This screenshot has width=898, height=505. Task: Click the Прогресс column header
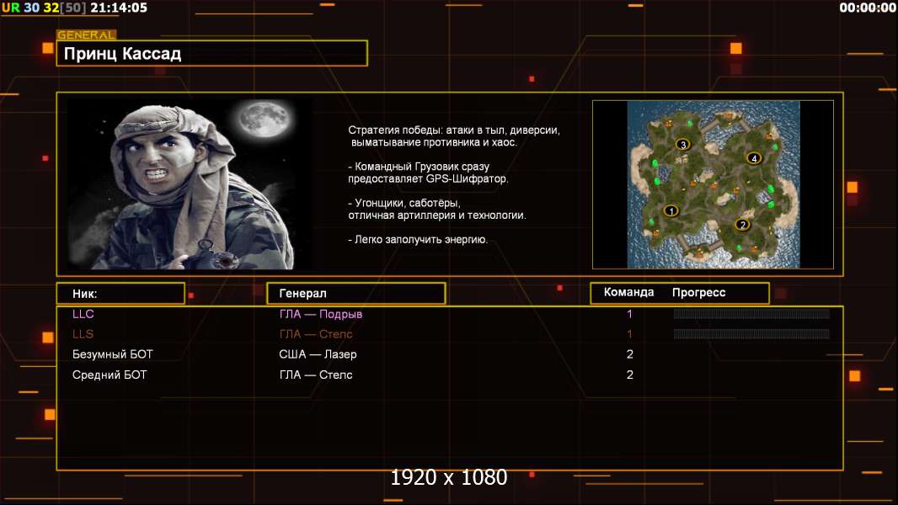tap(698, 293)
